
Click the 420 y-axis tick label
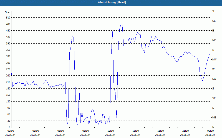[8, 37]
